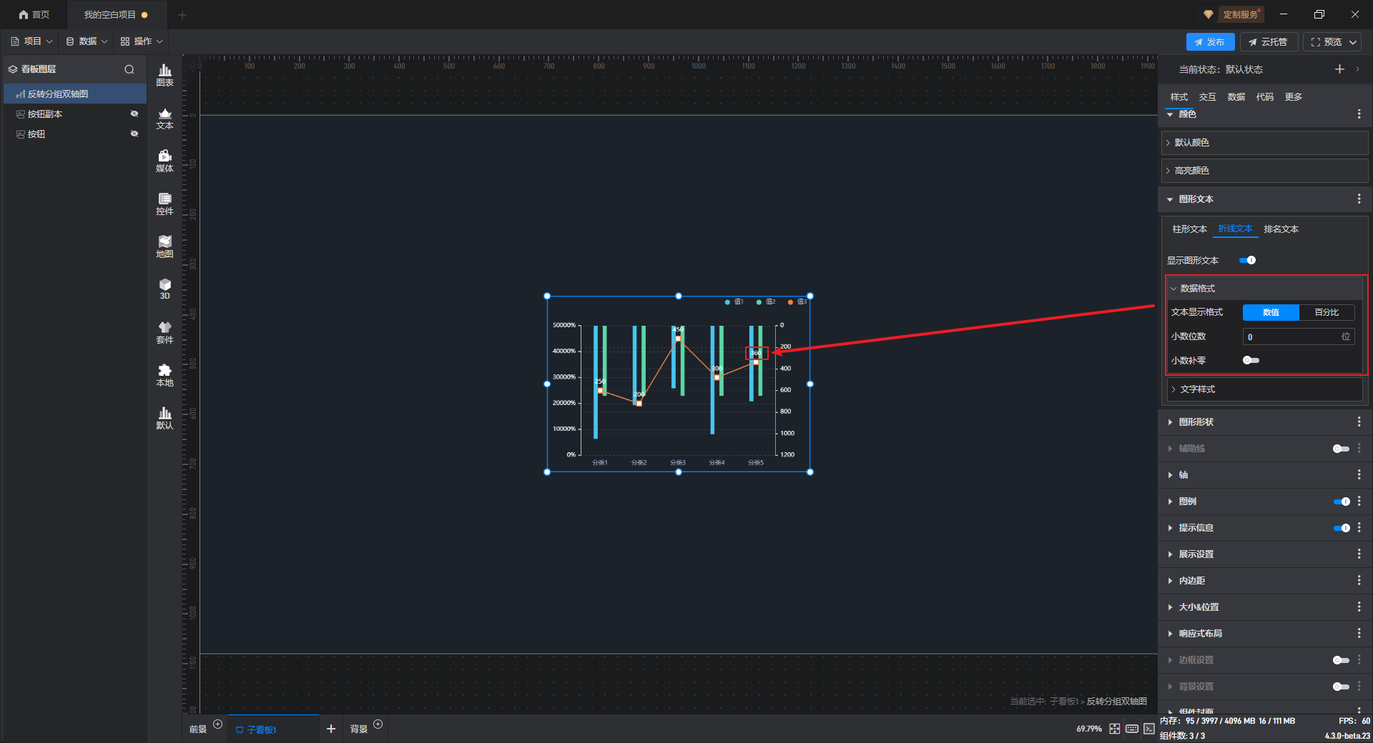1373x743 pixels.
Task: Open the 文本 text components category
Action: pos(164,118)
